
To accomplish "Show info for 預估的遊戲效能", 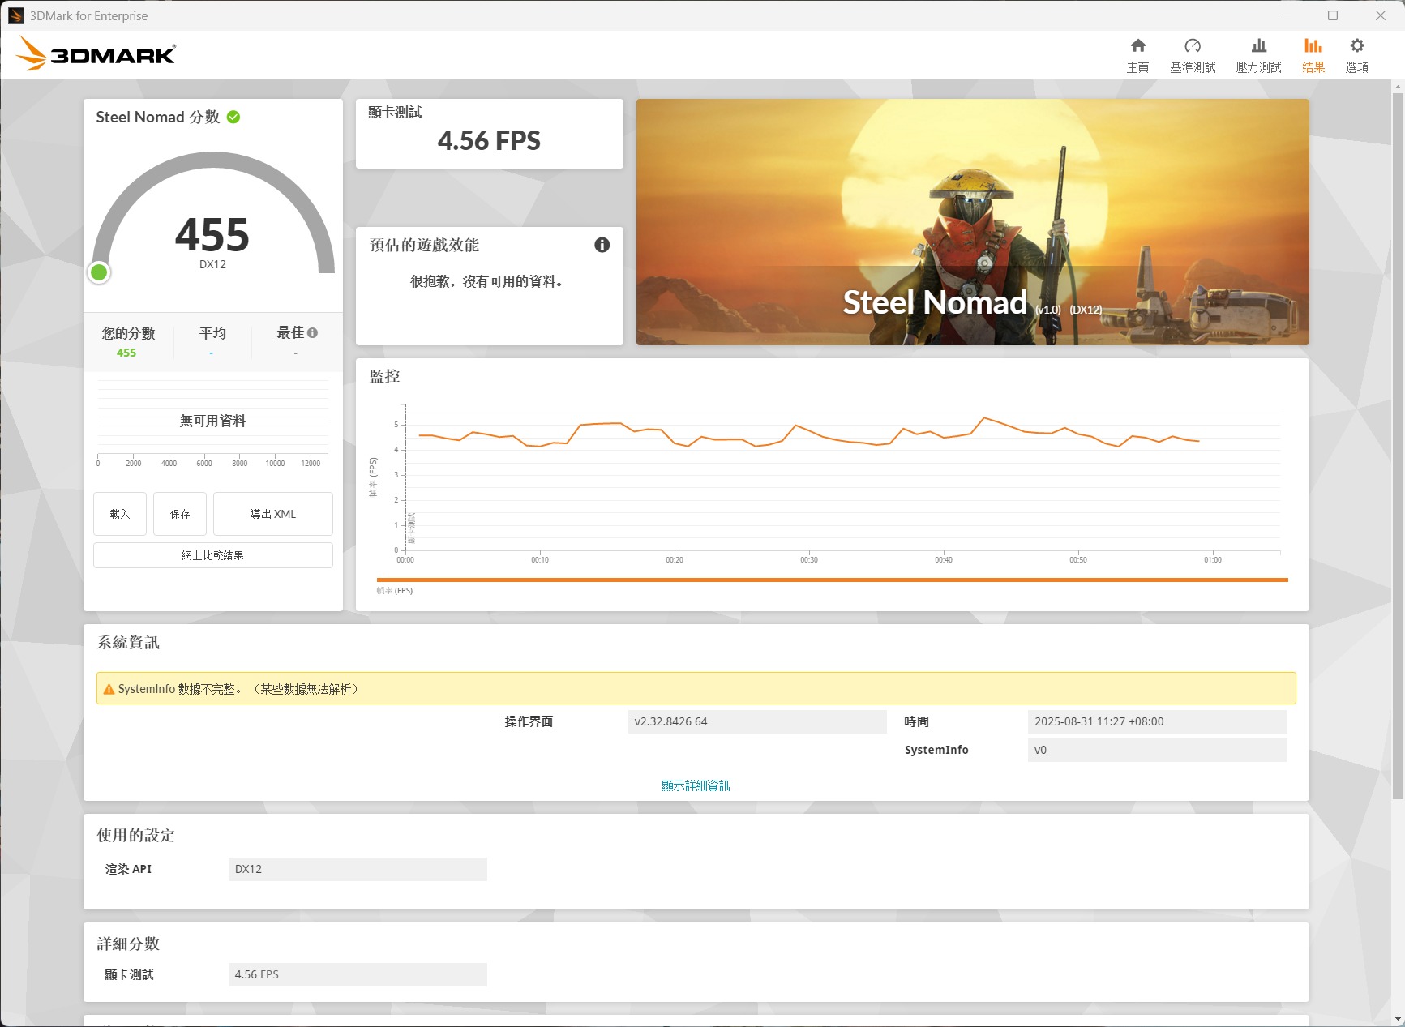I will coord(602,245).
